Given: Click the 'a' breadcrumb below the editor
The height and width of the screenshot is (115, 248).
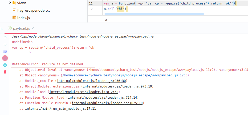Looking at the screenshot, I should pos(106,20).
